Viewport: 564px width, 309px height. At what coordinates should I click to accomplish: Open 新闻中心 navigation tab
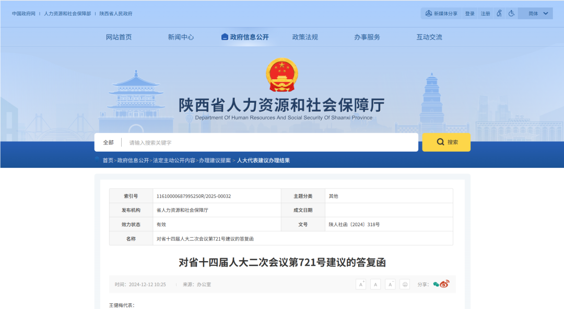(x=181, y=37)
